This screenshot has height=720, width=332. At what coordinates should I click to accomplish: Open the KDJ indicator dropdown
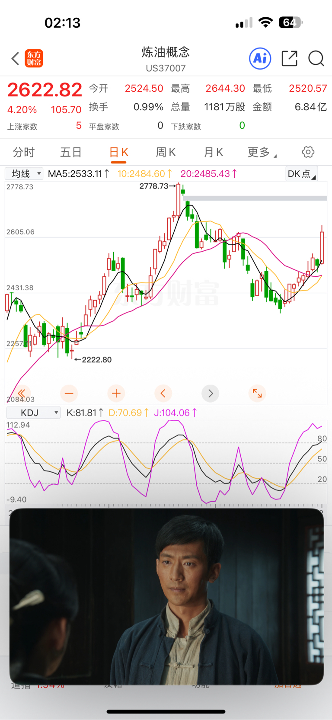pyautogui.click(x=33, y=413)
